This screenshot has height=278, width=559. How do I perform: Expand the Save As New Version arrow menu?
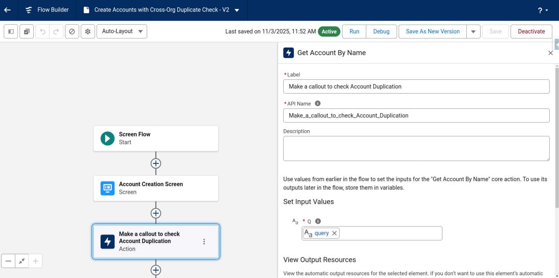473,32
